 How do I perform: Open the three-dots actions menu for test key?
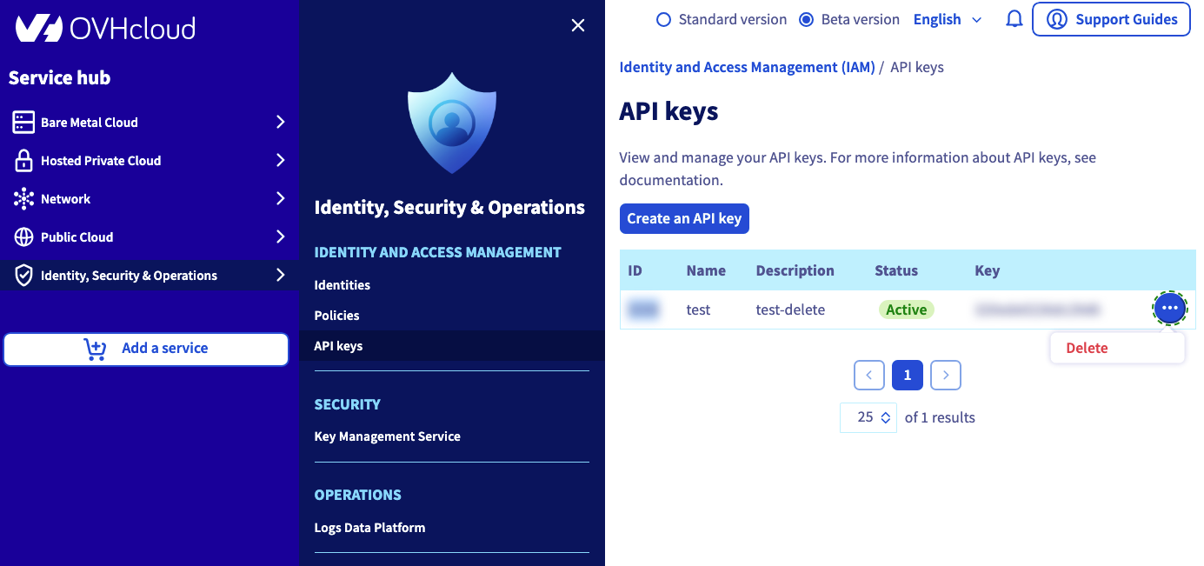pos(1170,308)
